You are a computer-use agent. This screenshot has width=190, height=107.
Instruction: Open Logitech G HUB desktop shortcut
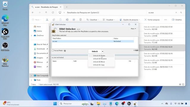(5, 34)
